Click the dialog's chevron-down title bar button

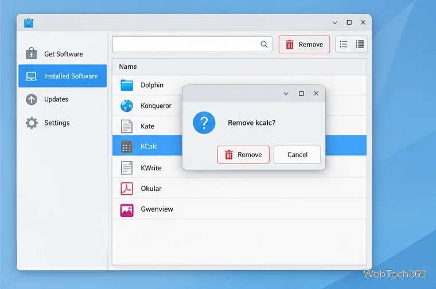[286, 93]
